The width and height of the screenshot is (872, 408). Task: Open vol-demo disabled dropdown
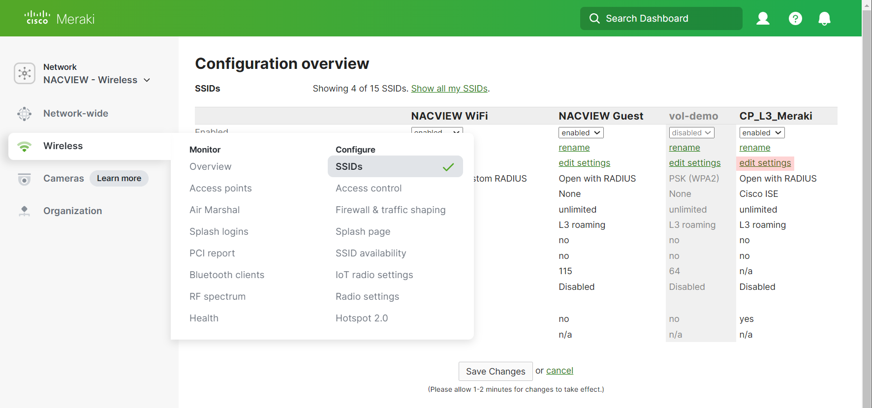[x=691, y=133]
